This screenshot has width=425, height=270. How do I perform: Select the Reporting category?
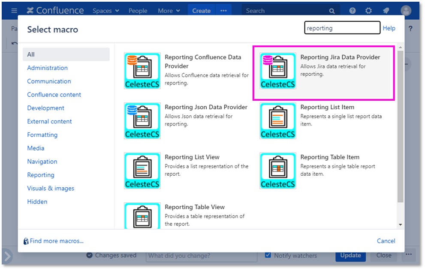point(41,175)
